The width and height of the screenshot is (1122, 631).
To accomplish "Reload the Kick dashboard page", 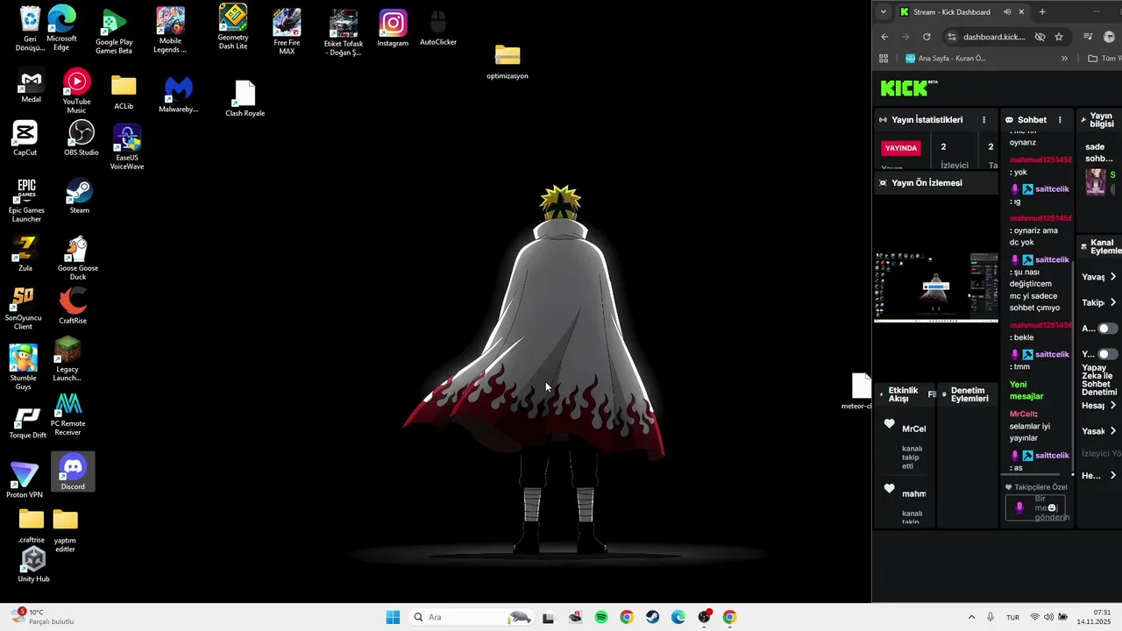I will (927, 37).
